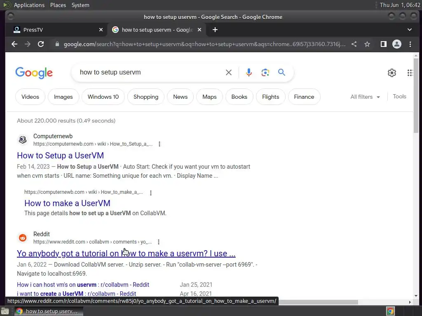Click the forward navigation arrow
This screenshot has width=422, height=316.
pyautogui.click(x=28, y=44)
